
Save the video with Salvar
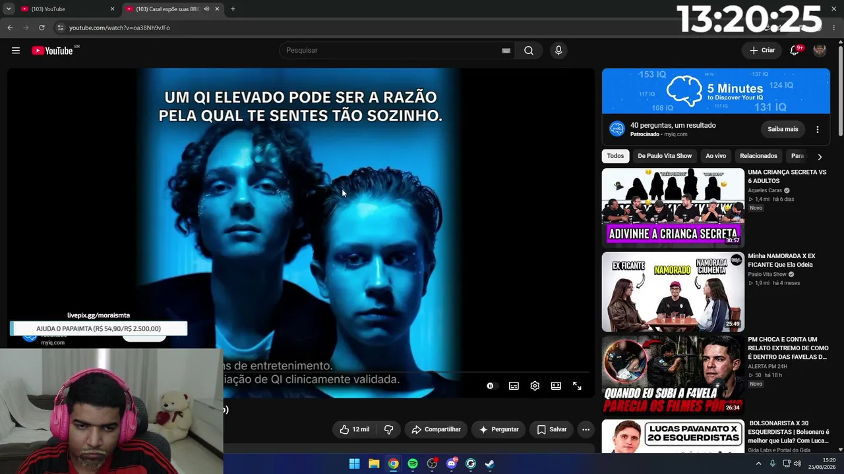coord(551,429)
